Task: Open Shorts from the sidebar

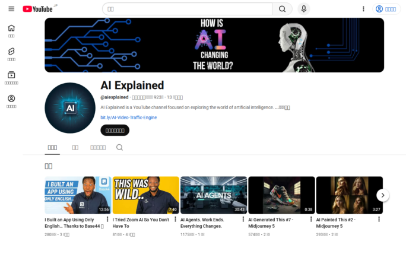Action: (x=11, y=54)
